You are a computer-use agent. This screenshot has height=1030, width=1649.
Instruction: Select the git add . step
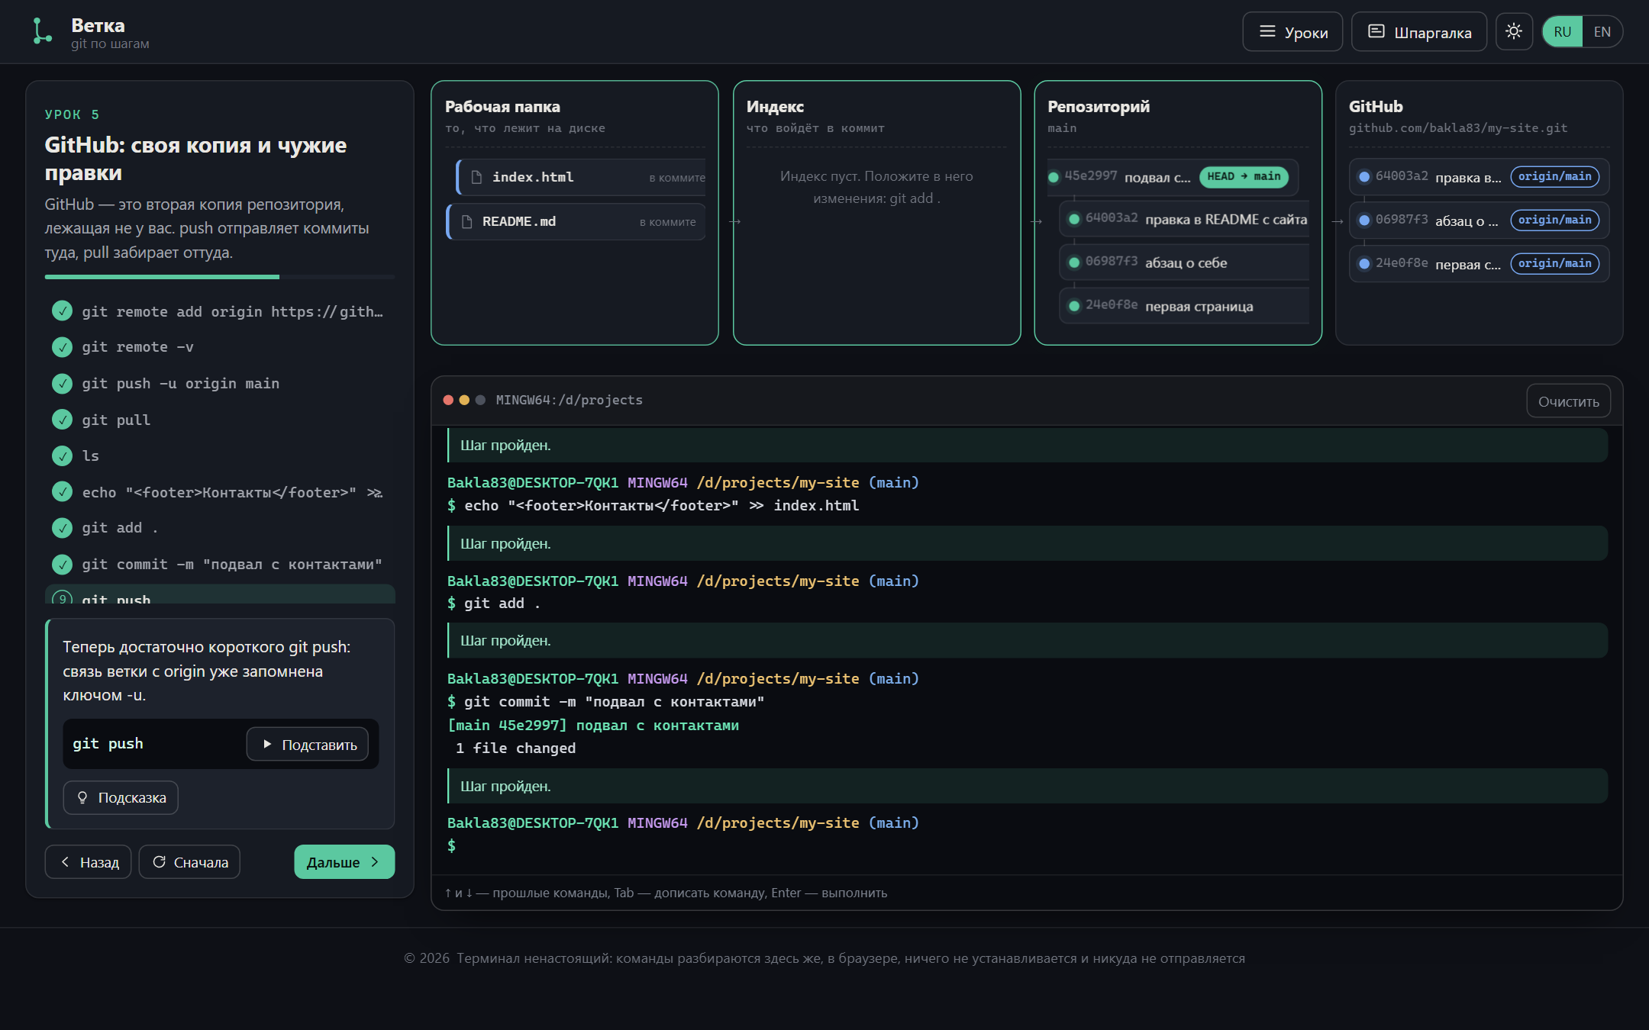point(220,528)
